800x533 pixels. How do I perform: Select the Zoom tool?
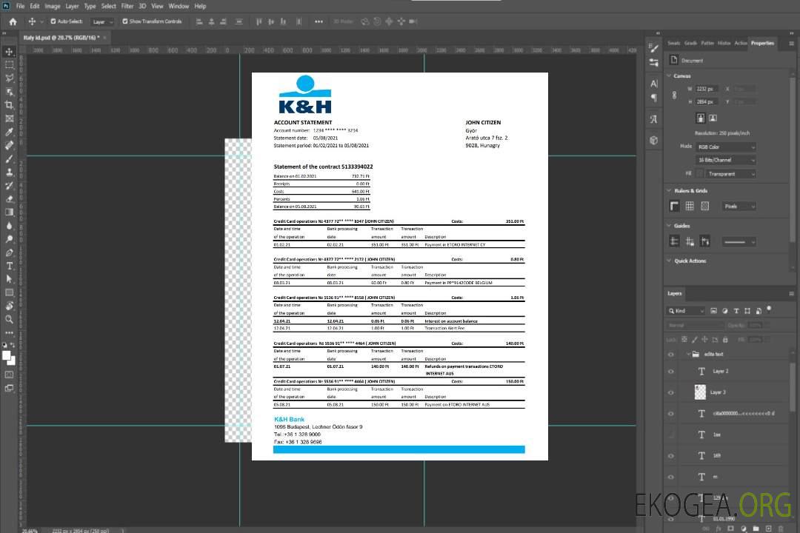pyautogui.click(x=9, y=319)
